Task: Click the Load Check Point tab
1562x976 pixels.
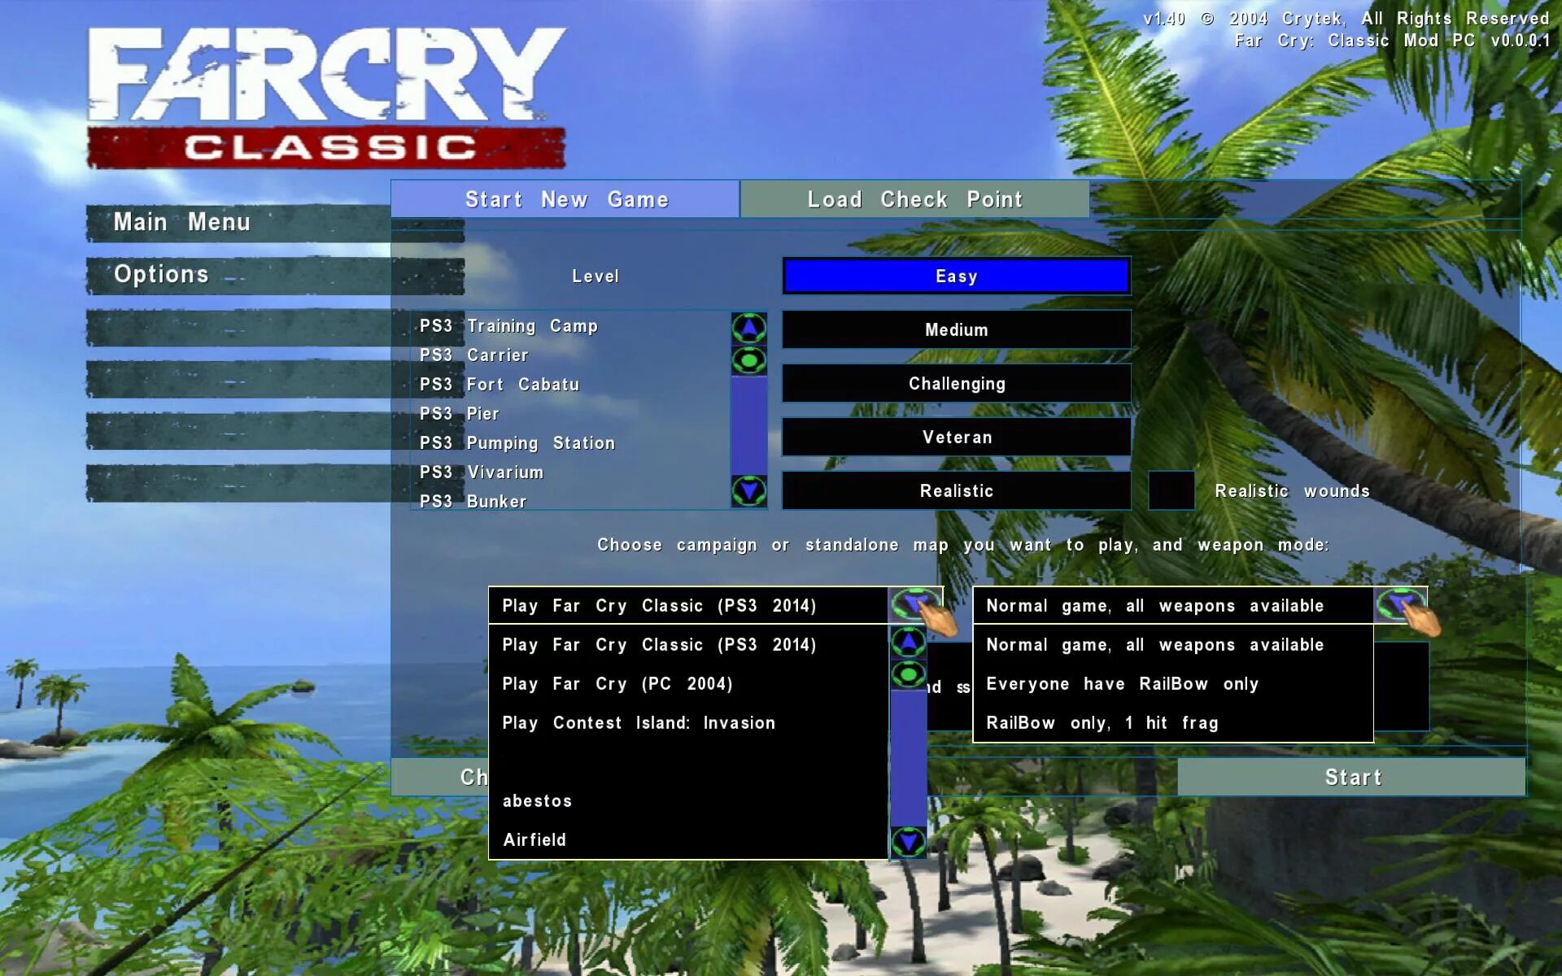Action: click(914, 199)
